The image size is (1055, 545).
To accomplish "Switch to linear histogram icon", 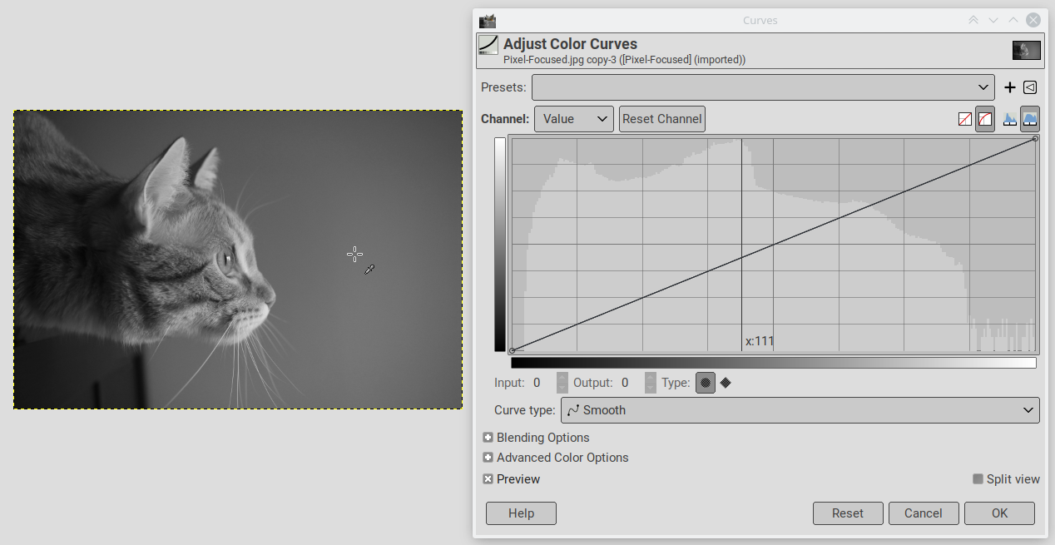I will click(x=1010, y=119).
